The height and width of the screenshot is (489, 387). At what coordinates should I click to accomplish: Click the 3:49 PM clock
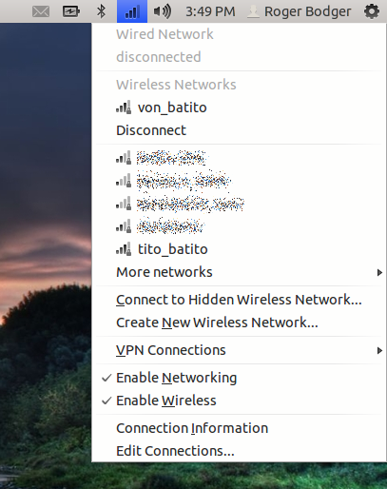pos(210,11)
